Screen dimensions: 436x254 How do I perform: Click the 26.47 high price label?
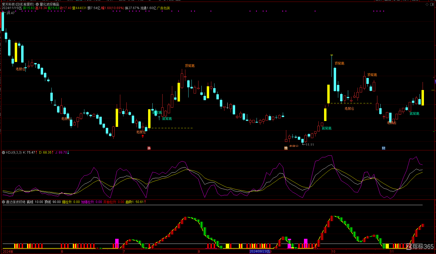[x=10, y=13]
